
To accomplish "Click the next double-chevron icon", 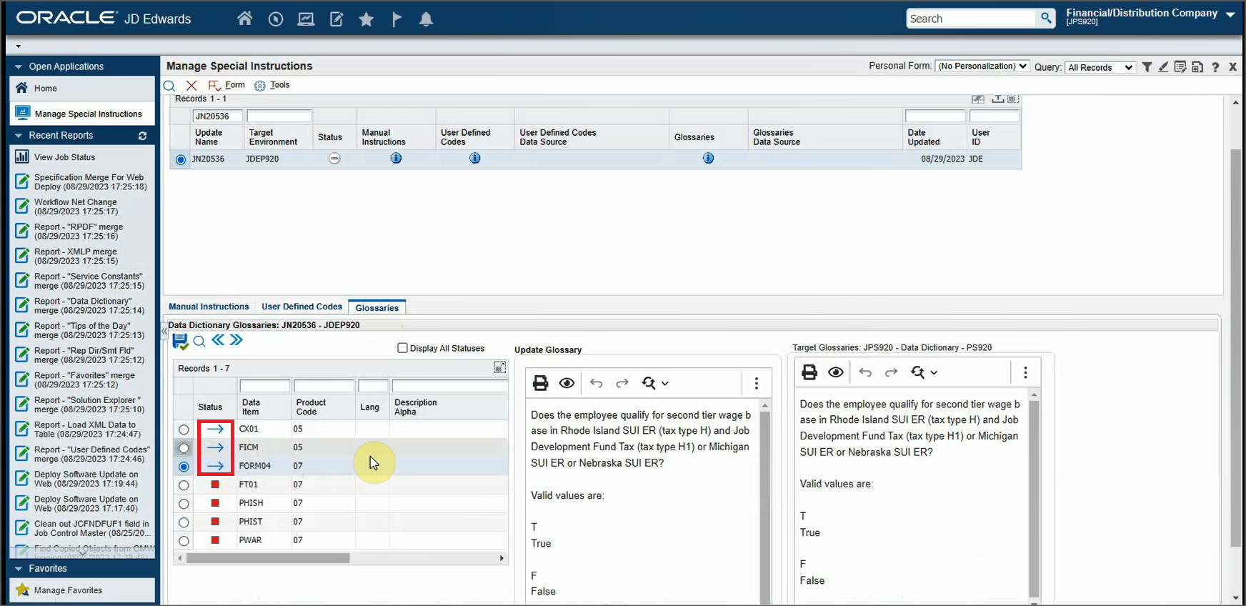I will pos(236,340).
